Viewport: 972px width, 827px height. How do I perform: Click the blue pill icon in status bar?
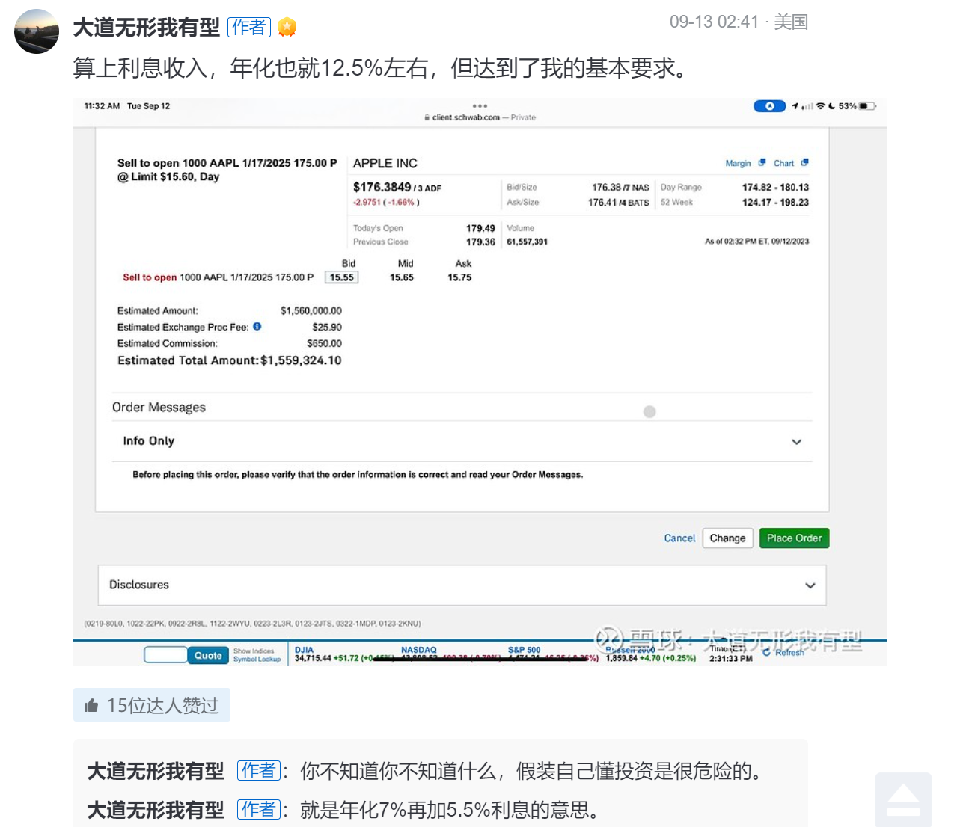coord(769,106)
